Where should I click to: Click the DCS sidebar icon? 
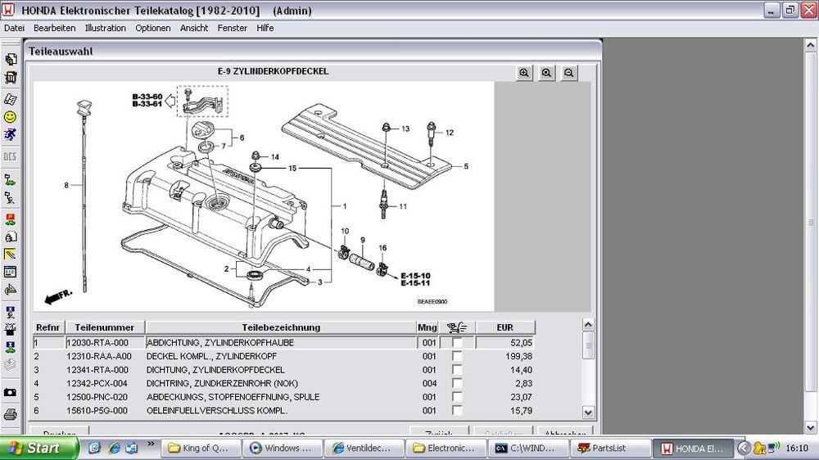point(10,156)
